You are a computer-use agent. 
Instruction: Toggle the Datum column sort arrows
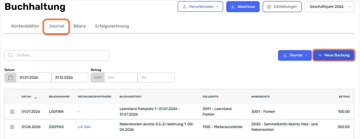click(35, 97)
